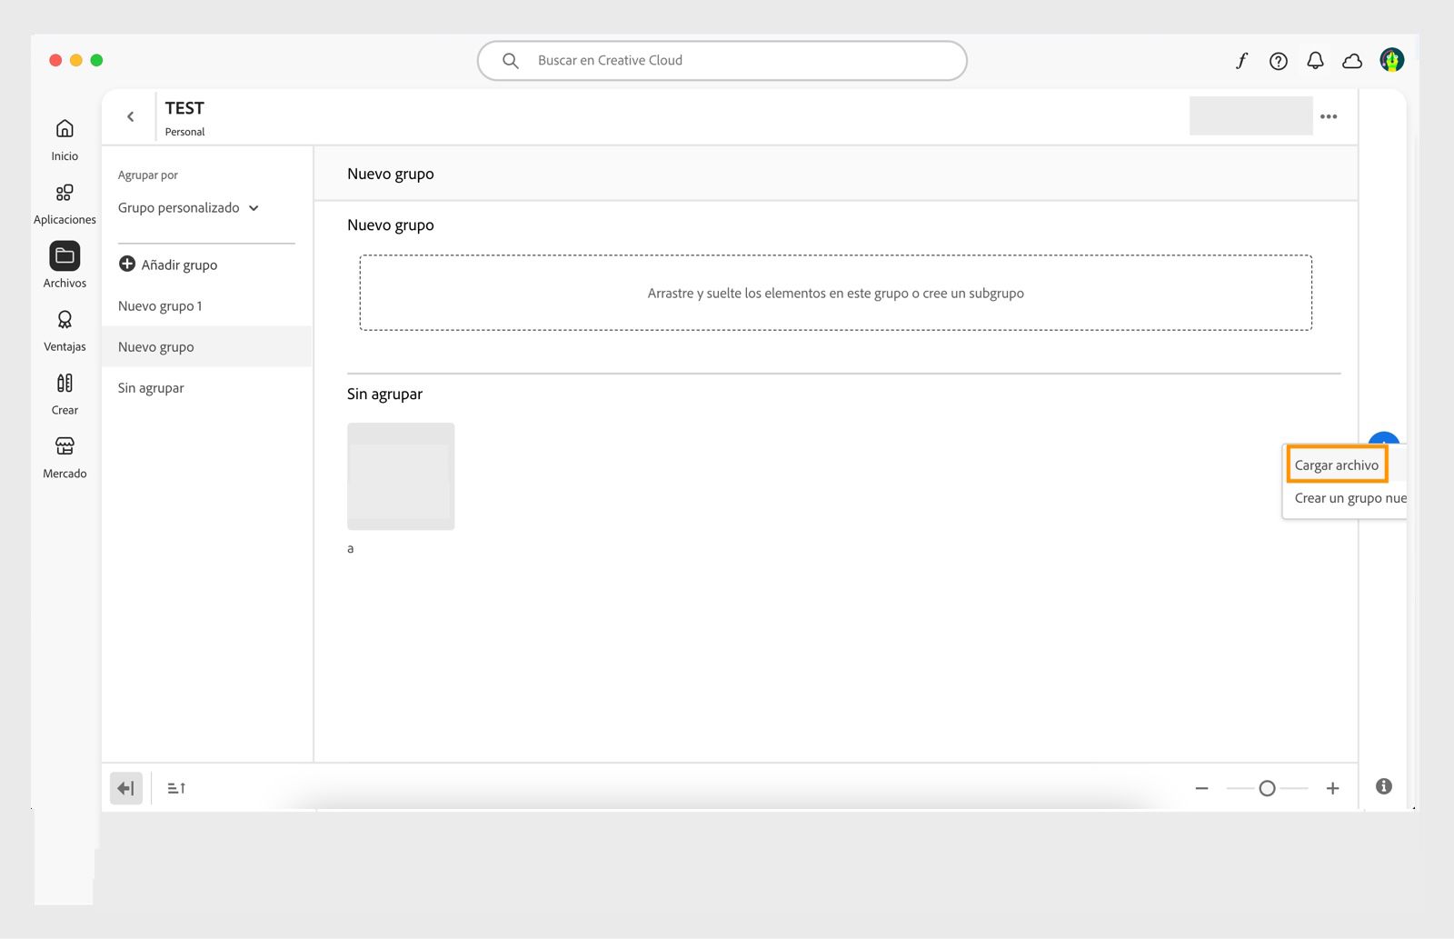This screenshot has height=939, width=1454.
Task: Zoom out with the minus icon
Action: click(1201, 788)
